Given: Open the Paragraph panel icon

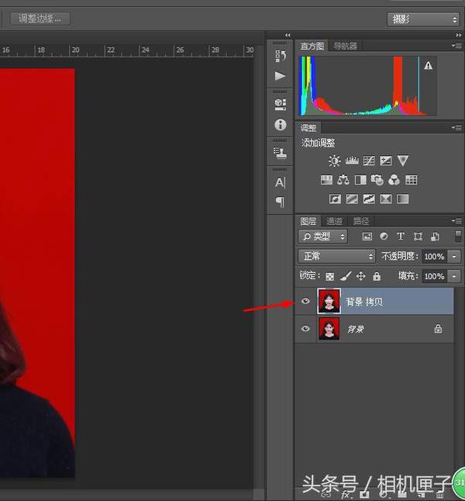Looking at the screenshot, I should (x=280, y=202).
